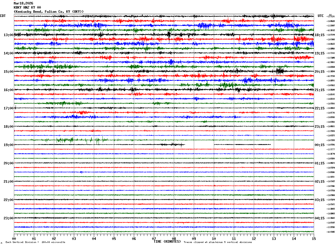This screenshot has height=246, width=336.
Task: Click the CDT timezone label
Action: click(3, 16)
